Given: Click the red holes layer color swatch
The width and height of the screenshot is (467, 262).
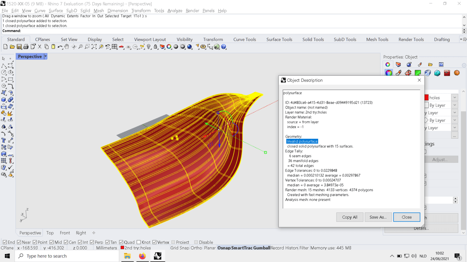Looking at the screenshot, I should 426,98.
